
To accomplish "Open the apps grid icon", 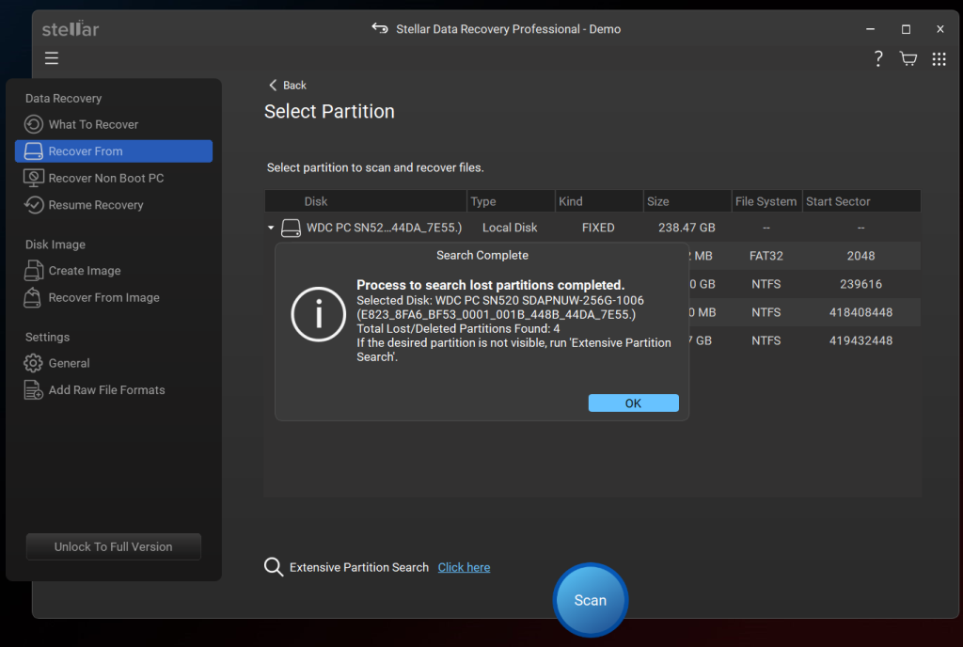I will click(x=939, y=59).
